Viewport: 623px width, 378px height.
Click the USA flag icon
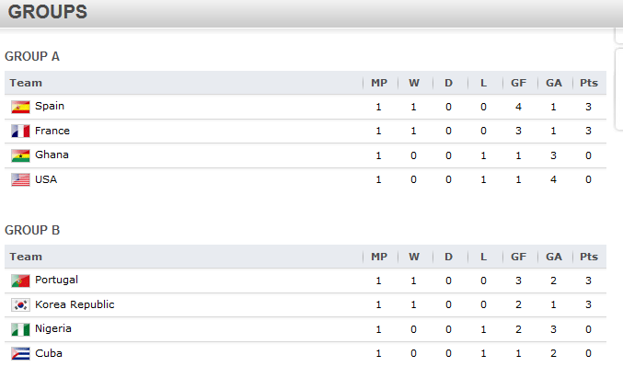coord(20,180)
